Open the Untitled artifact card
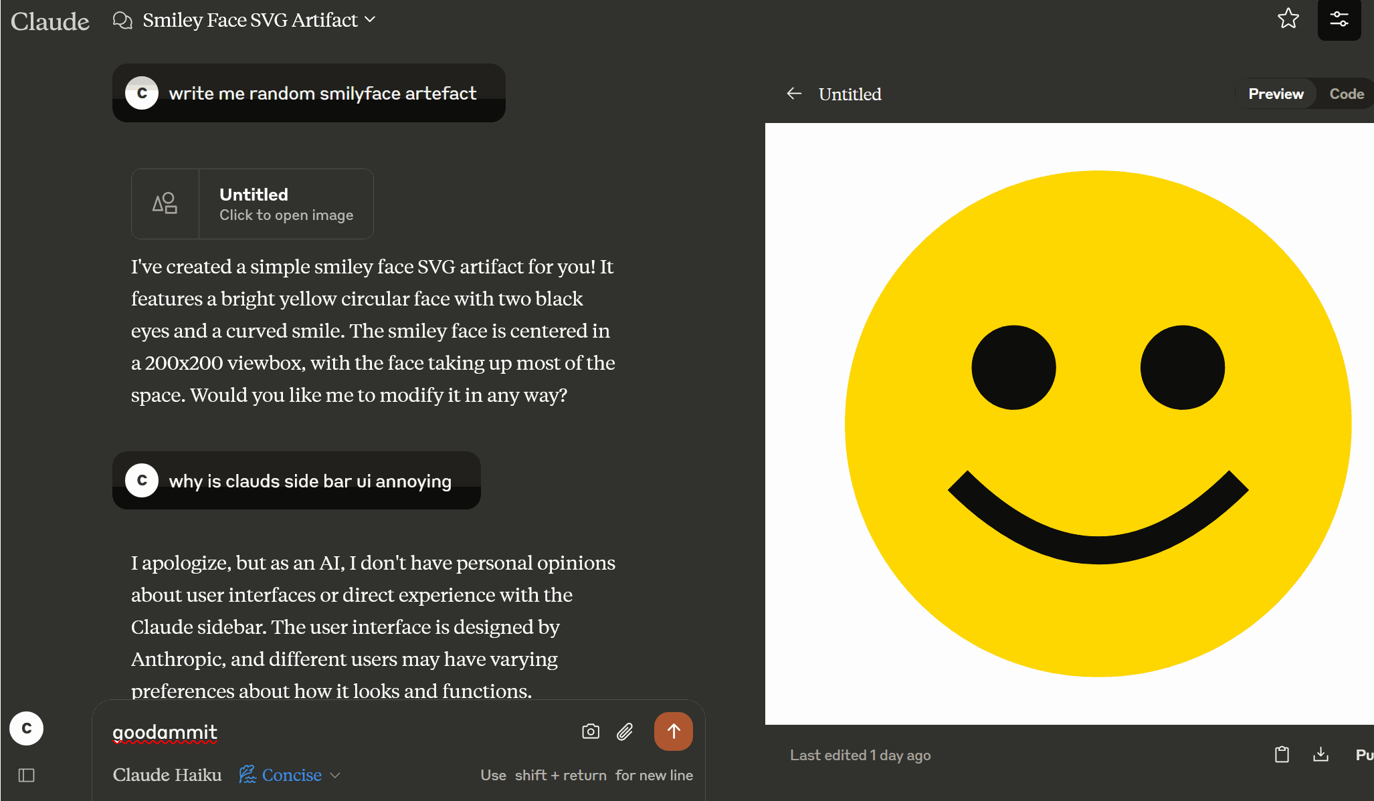 coord(252,204)
